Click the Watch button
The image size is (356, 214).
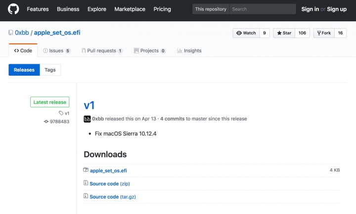(x=246, y=33)
